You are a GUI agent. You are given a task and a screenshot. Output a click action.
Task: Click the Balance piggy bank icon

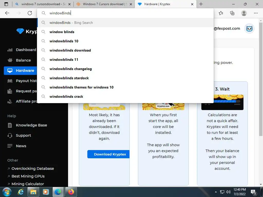point(10,60)
